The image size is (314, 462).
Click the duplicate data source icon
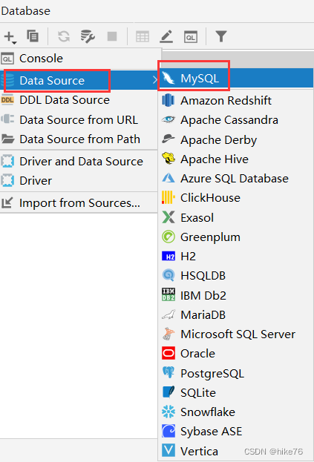[x=33, y=36]
